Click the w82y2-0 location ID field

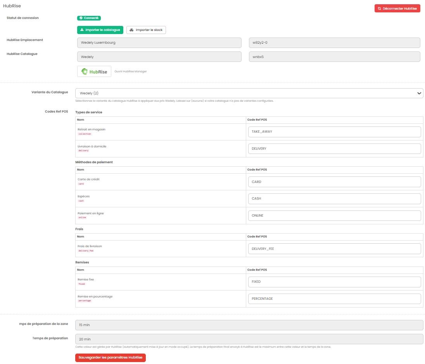coord(335,43)
